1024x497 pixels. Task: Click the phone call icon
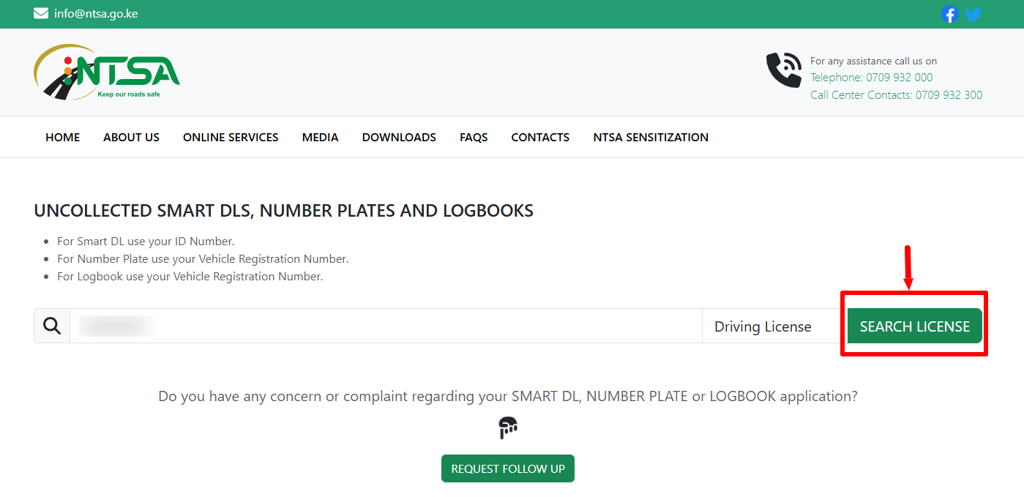tap(784, 70)
